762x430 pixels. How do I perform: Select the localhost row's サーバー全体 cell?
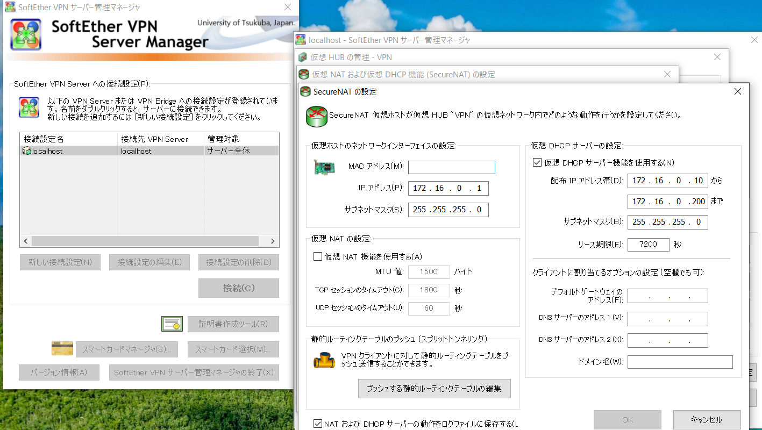[241, 151]
